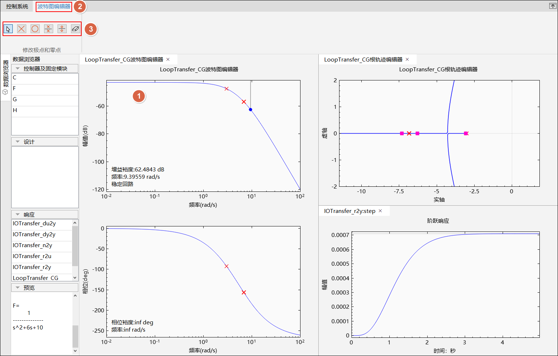
Task: Select IOTransfer_r2y in response list
Action: coord(32,267)
